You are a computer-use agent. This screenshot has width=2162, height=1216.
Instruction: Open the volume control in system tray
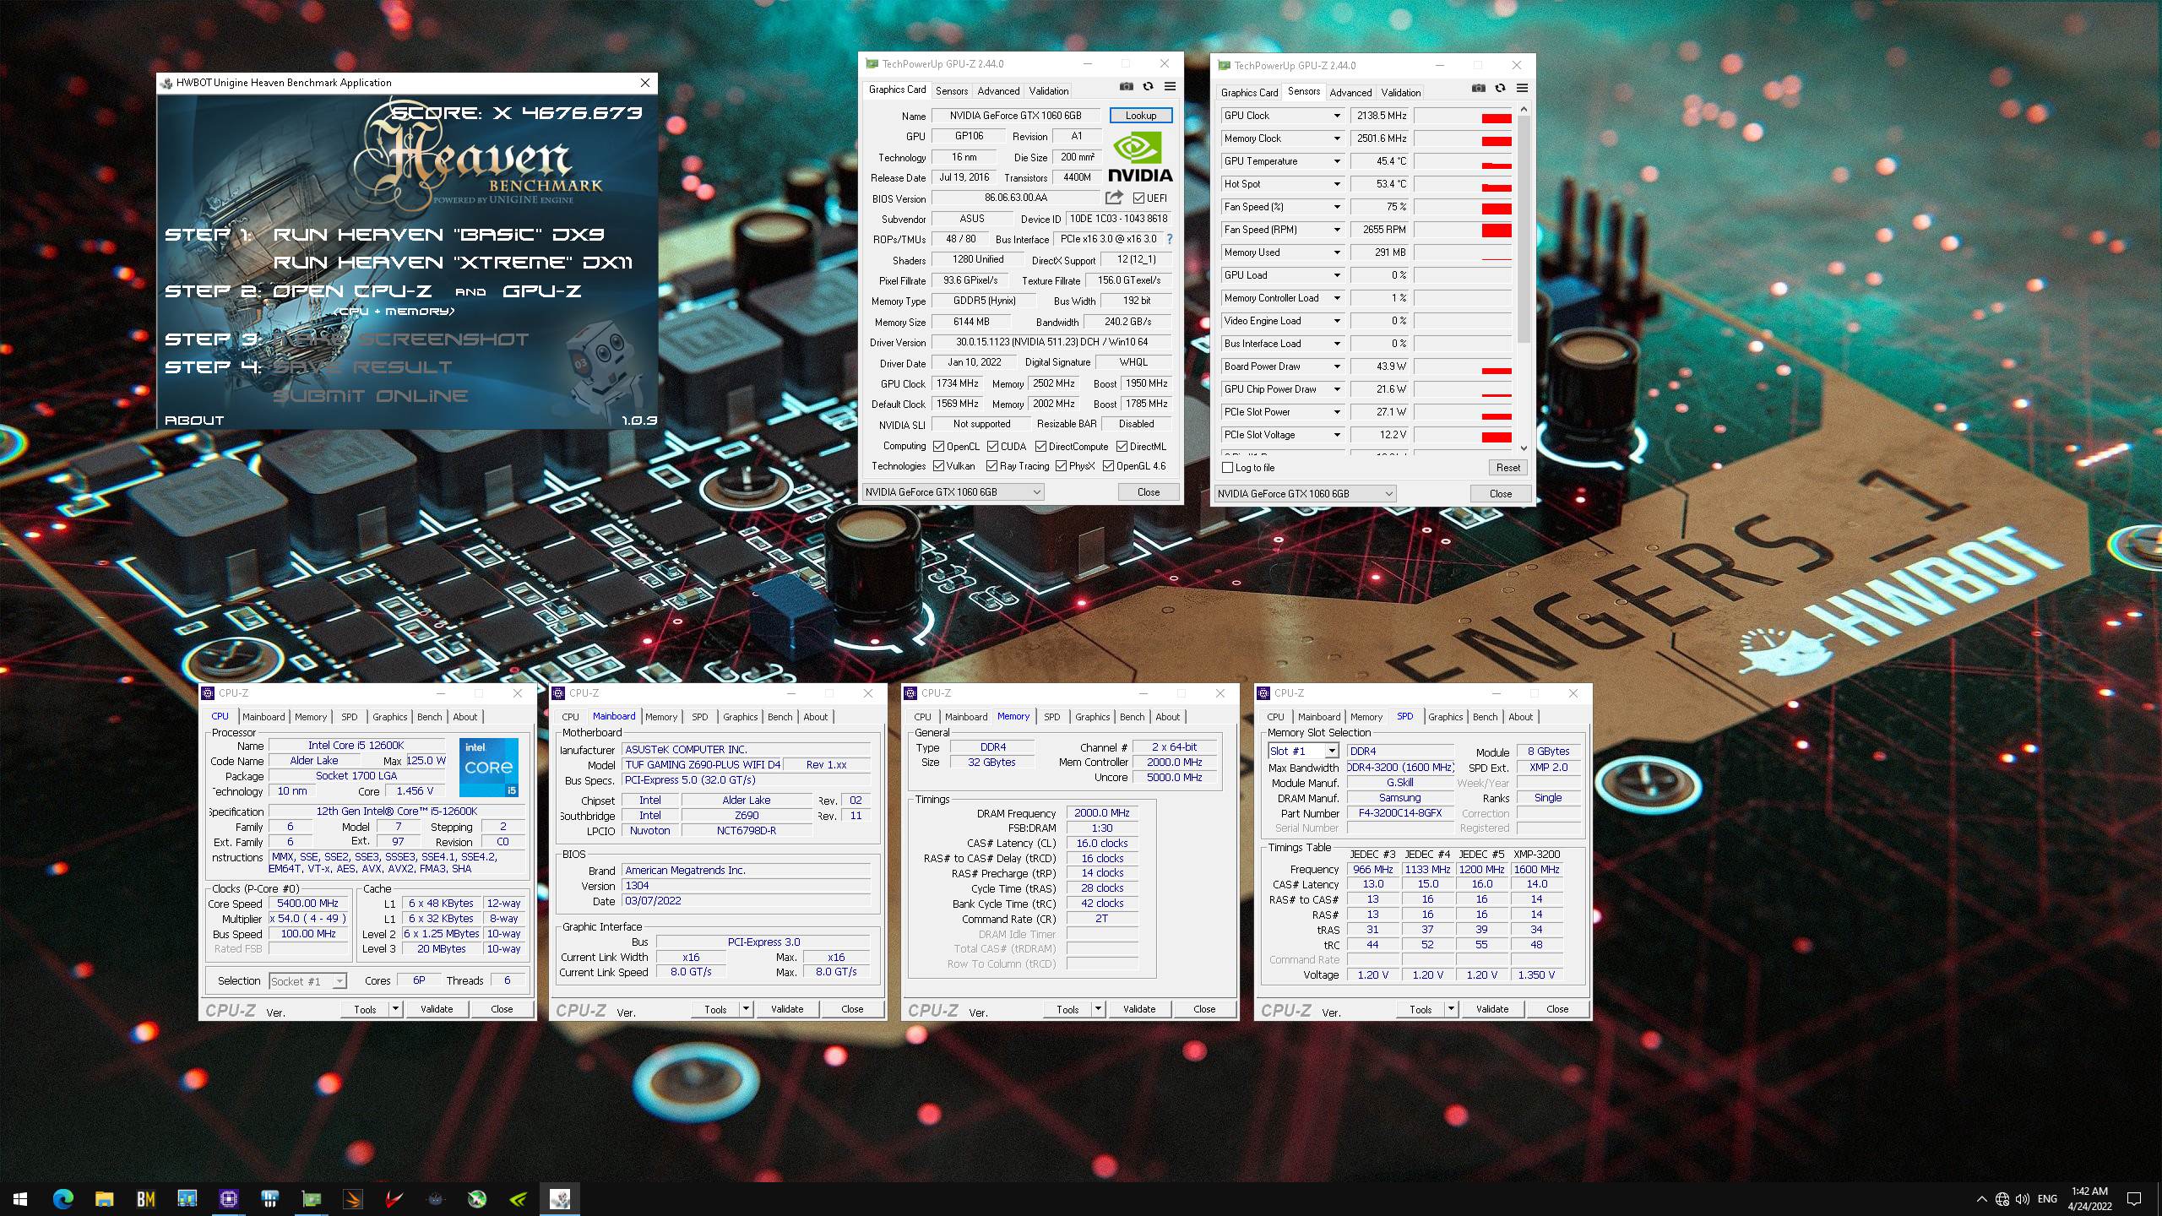pos(2022,1199)
